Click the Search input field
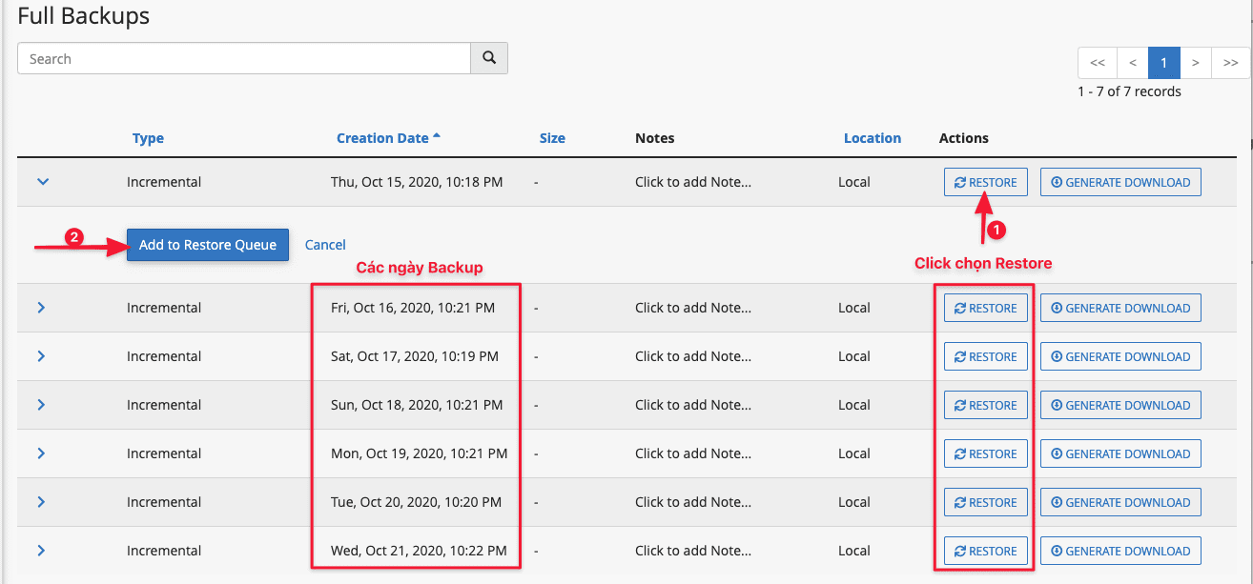Screen dimensions: 1253x584 pos(244,58)
